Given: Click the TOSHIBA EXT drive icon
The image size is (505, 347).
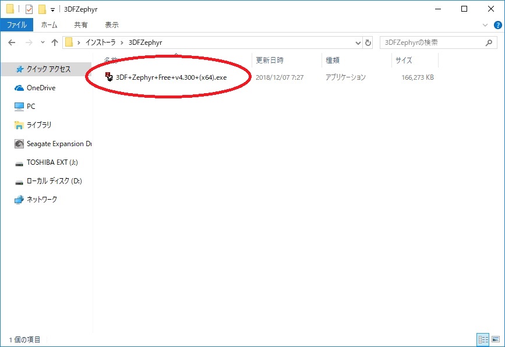Looking at the screenshot, I should 19,164.
